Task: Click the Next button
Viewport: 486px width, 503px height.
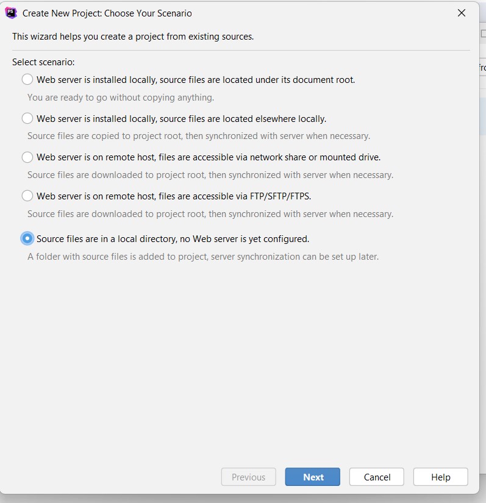Action: click(x=313, y=477)
